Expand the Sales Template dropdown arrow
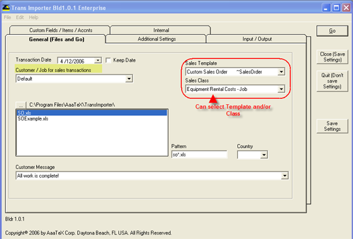Viewport: 353px width, 239px height. point(281,72)
